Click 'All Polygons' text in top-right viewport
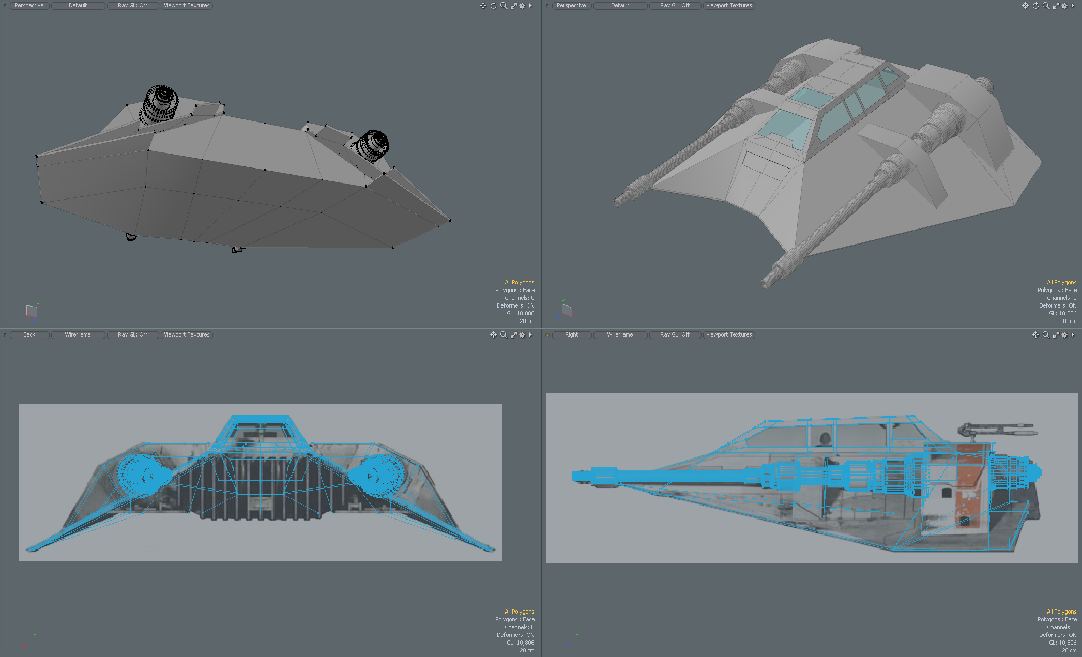1082x657 pixels. point(1061,282)
